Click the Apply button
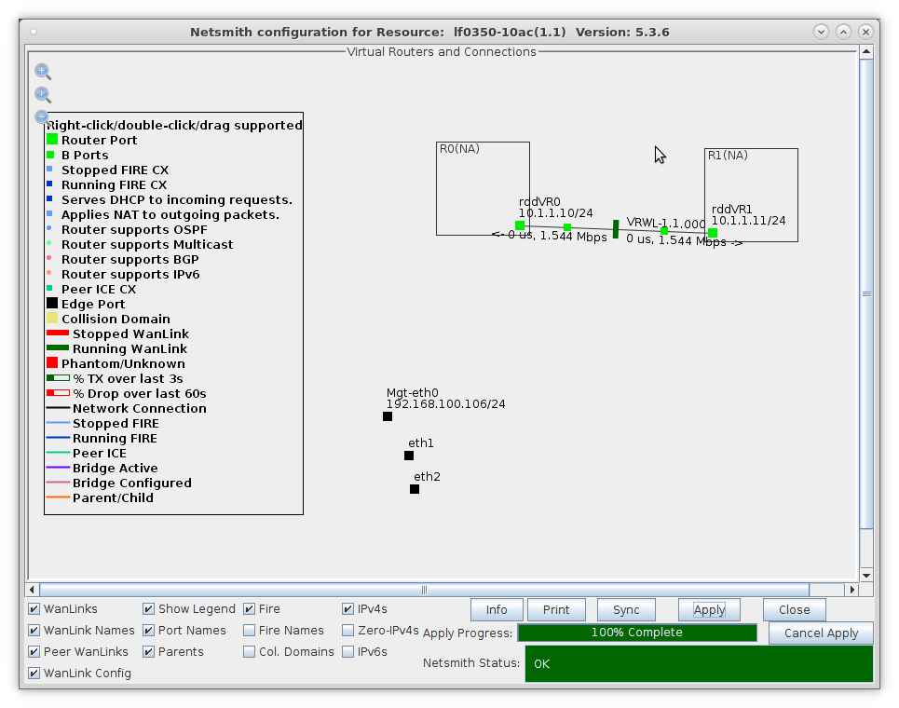The width and height of the screenshot is (899, 708). 709,610
